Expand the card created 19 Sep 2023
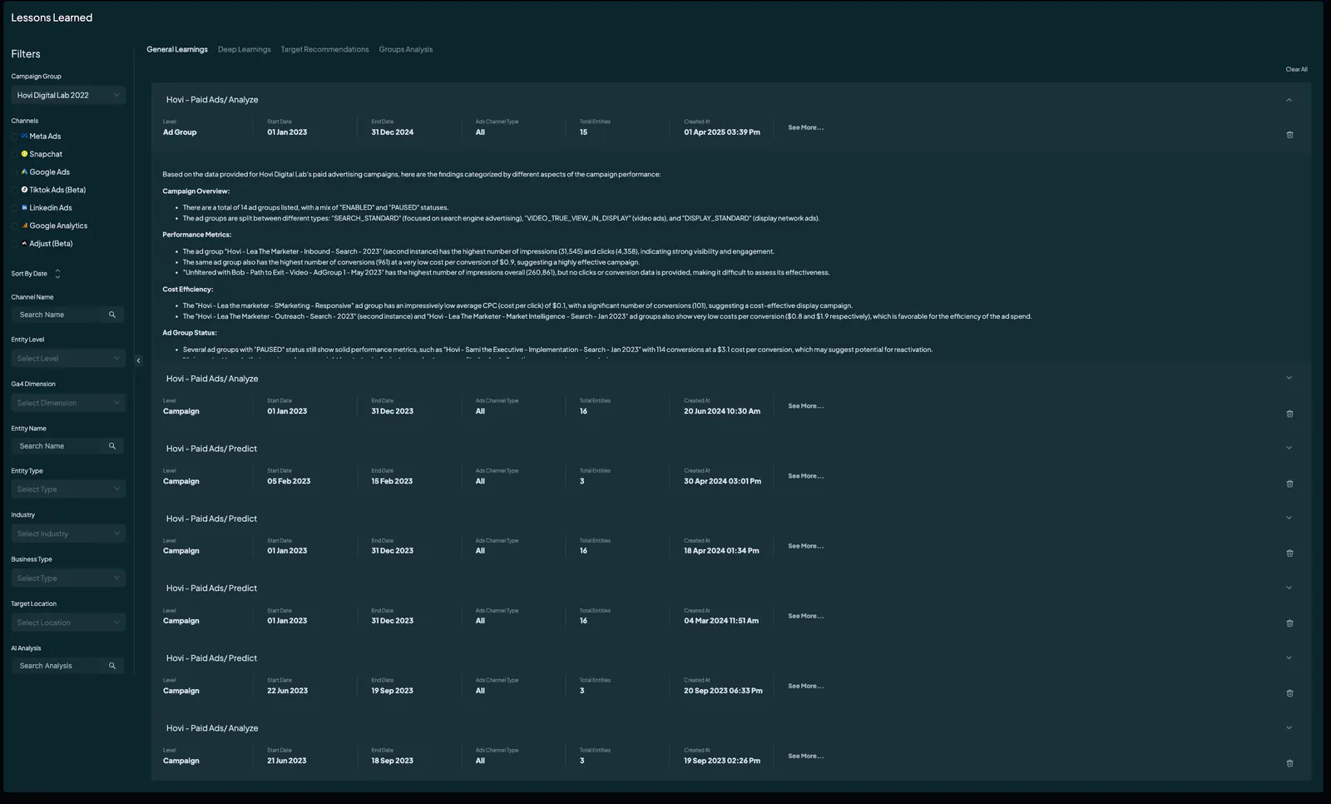This screenshot has width=1331, height=804. click(1289, 727)
